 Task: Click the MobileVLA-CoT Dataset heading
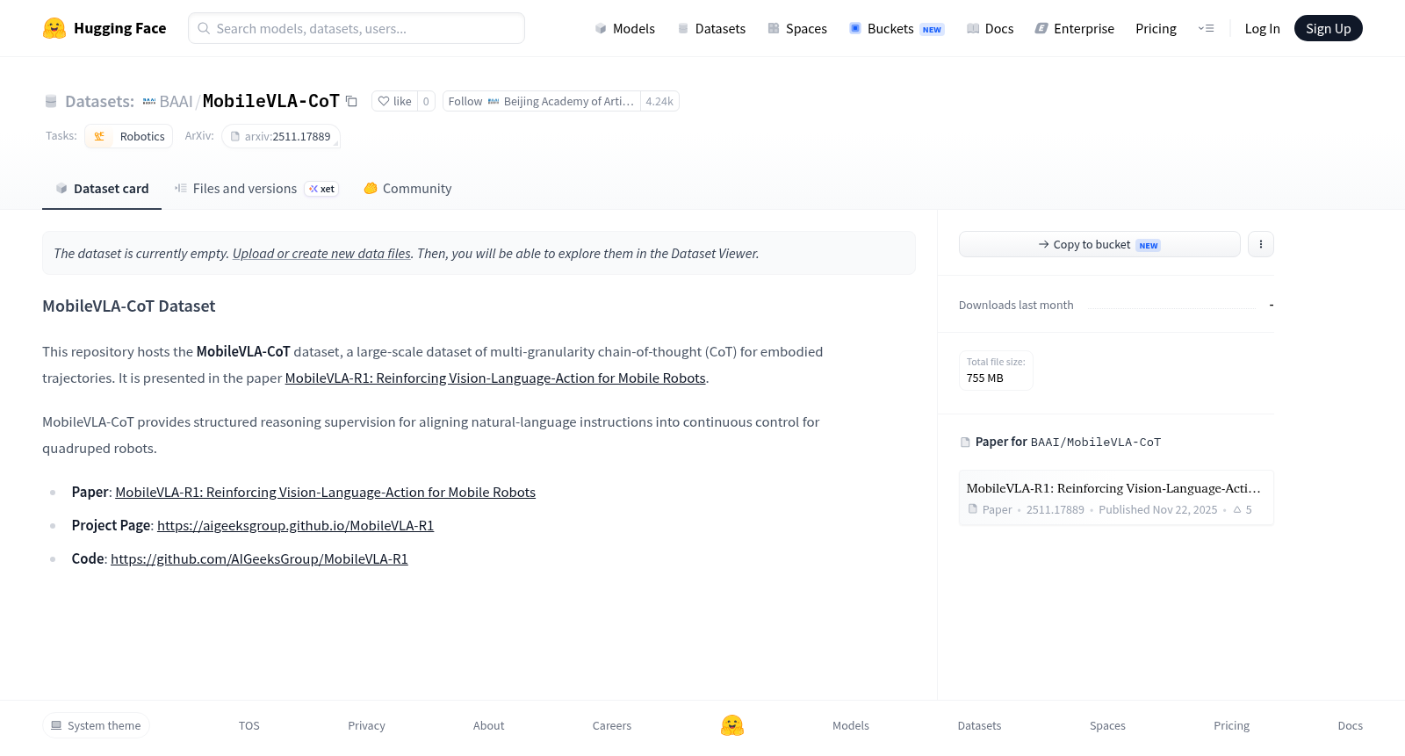coord(129,306)
